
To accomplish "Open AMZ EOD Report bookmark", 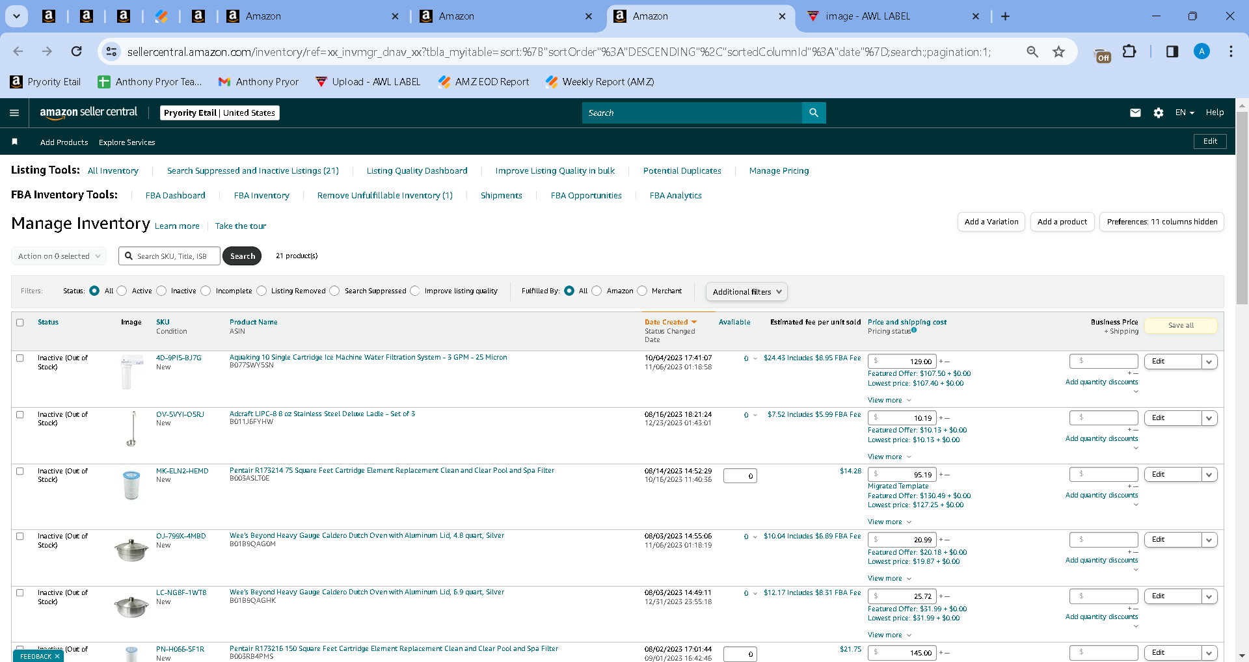I will [x=483, y=81].
